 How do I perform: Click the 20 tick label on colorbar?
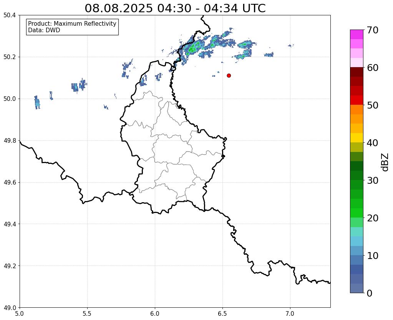coord(372,218)
